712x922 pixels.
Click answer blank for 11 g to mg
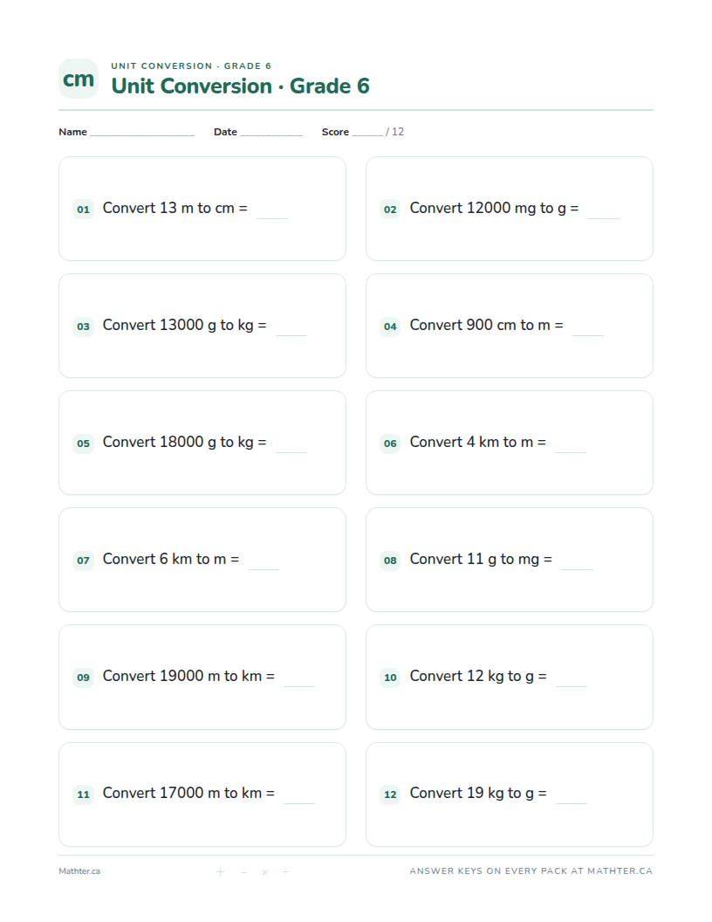click(x=577, y=563)
